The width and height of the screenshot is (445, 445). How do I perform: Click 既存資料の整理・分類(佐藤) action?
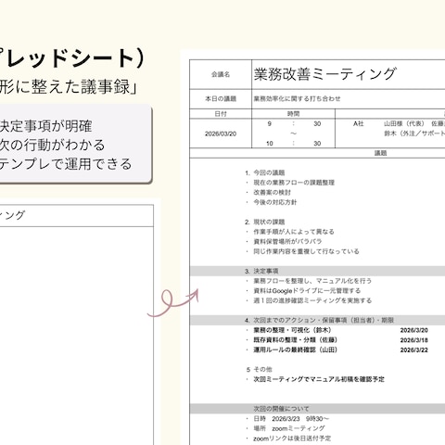pos(296,340)
